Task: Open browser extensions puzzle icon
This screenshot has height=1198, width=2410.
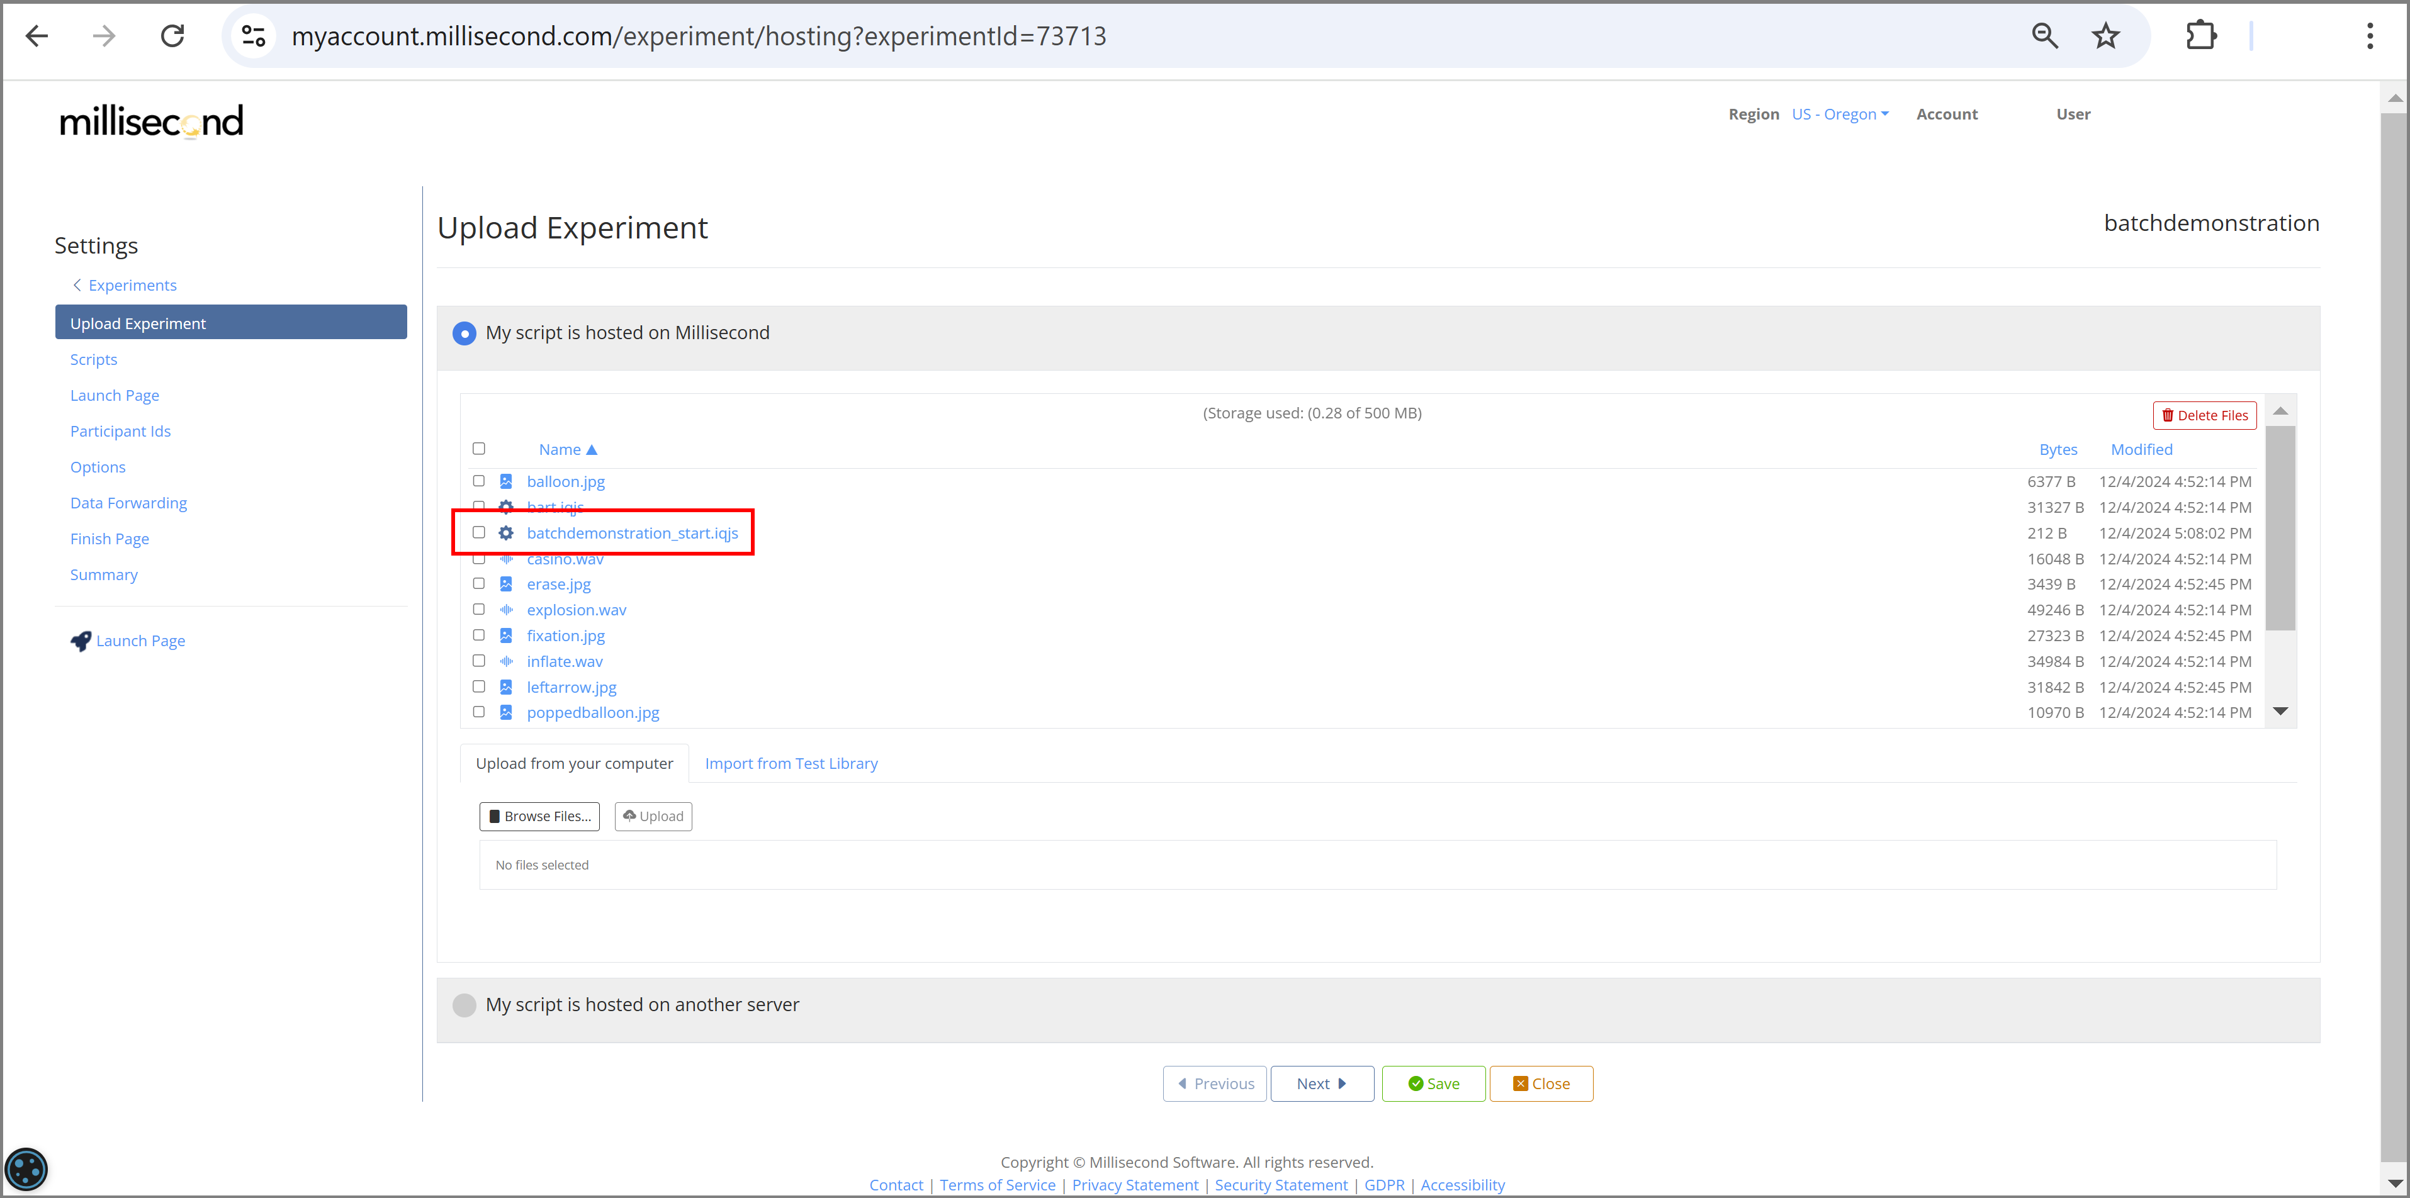Action: 2200,36
